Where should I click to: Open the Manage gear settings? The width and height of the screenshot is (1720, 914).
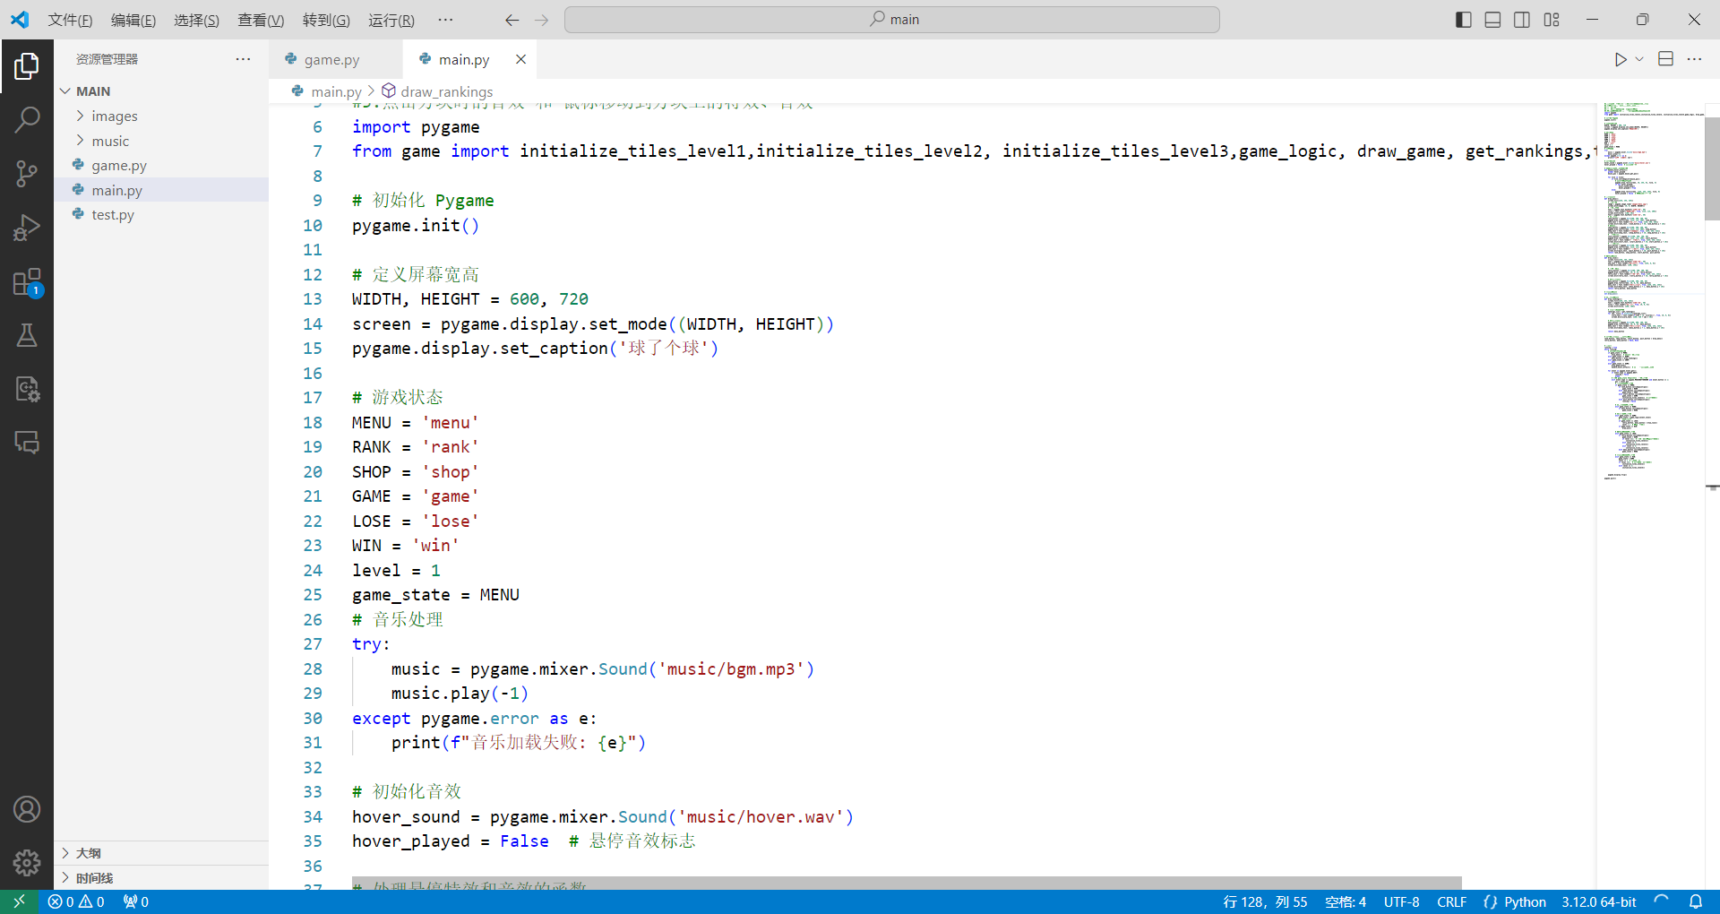pyautogui.click(x=27, y=862)
